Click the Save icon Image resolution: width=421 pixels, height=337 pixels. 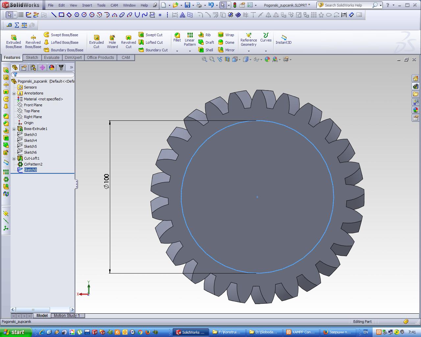click(187, 5)
